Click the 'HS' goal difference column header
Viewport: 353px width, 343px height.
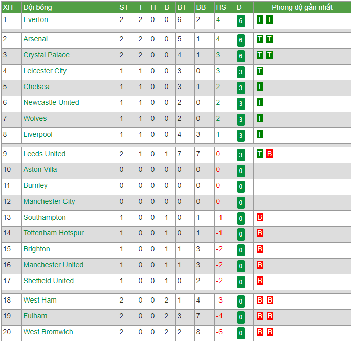pos(221,7)
